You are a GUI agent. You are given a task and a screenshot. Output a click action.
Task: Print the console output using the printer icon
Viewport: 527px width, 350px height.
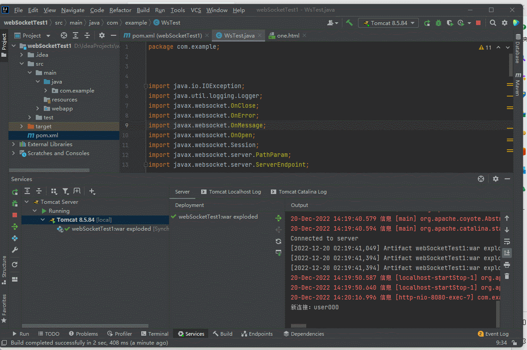[506, 265]
